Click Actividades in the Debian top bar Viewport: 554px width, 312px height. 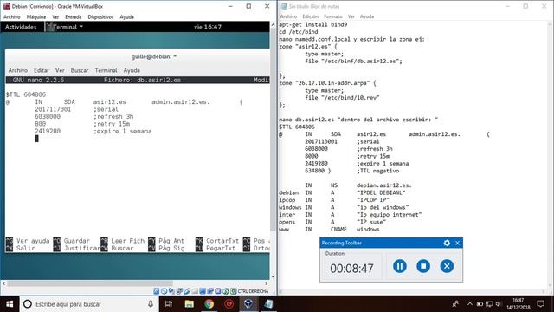coord(21,27)
